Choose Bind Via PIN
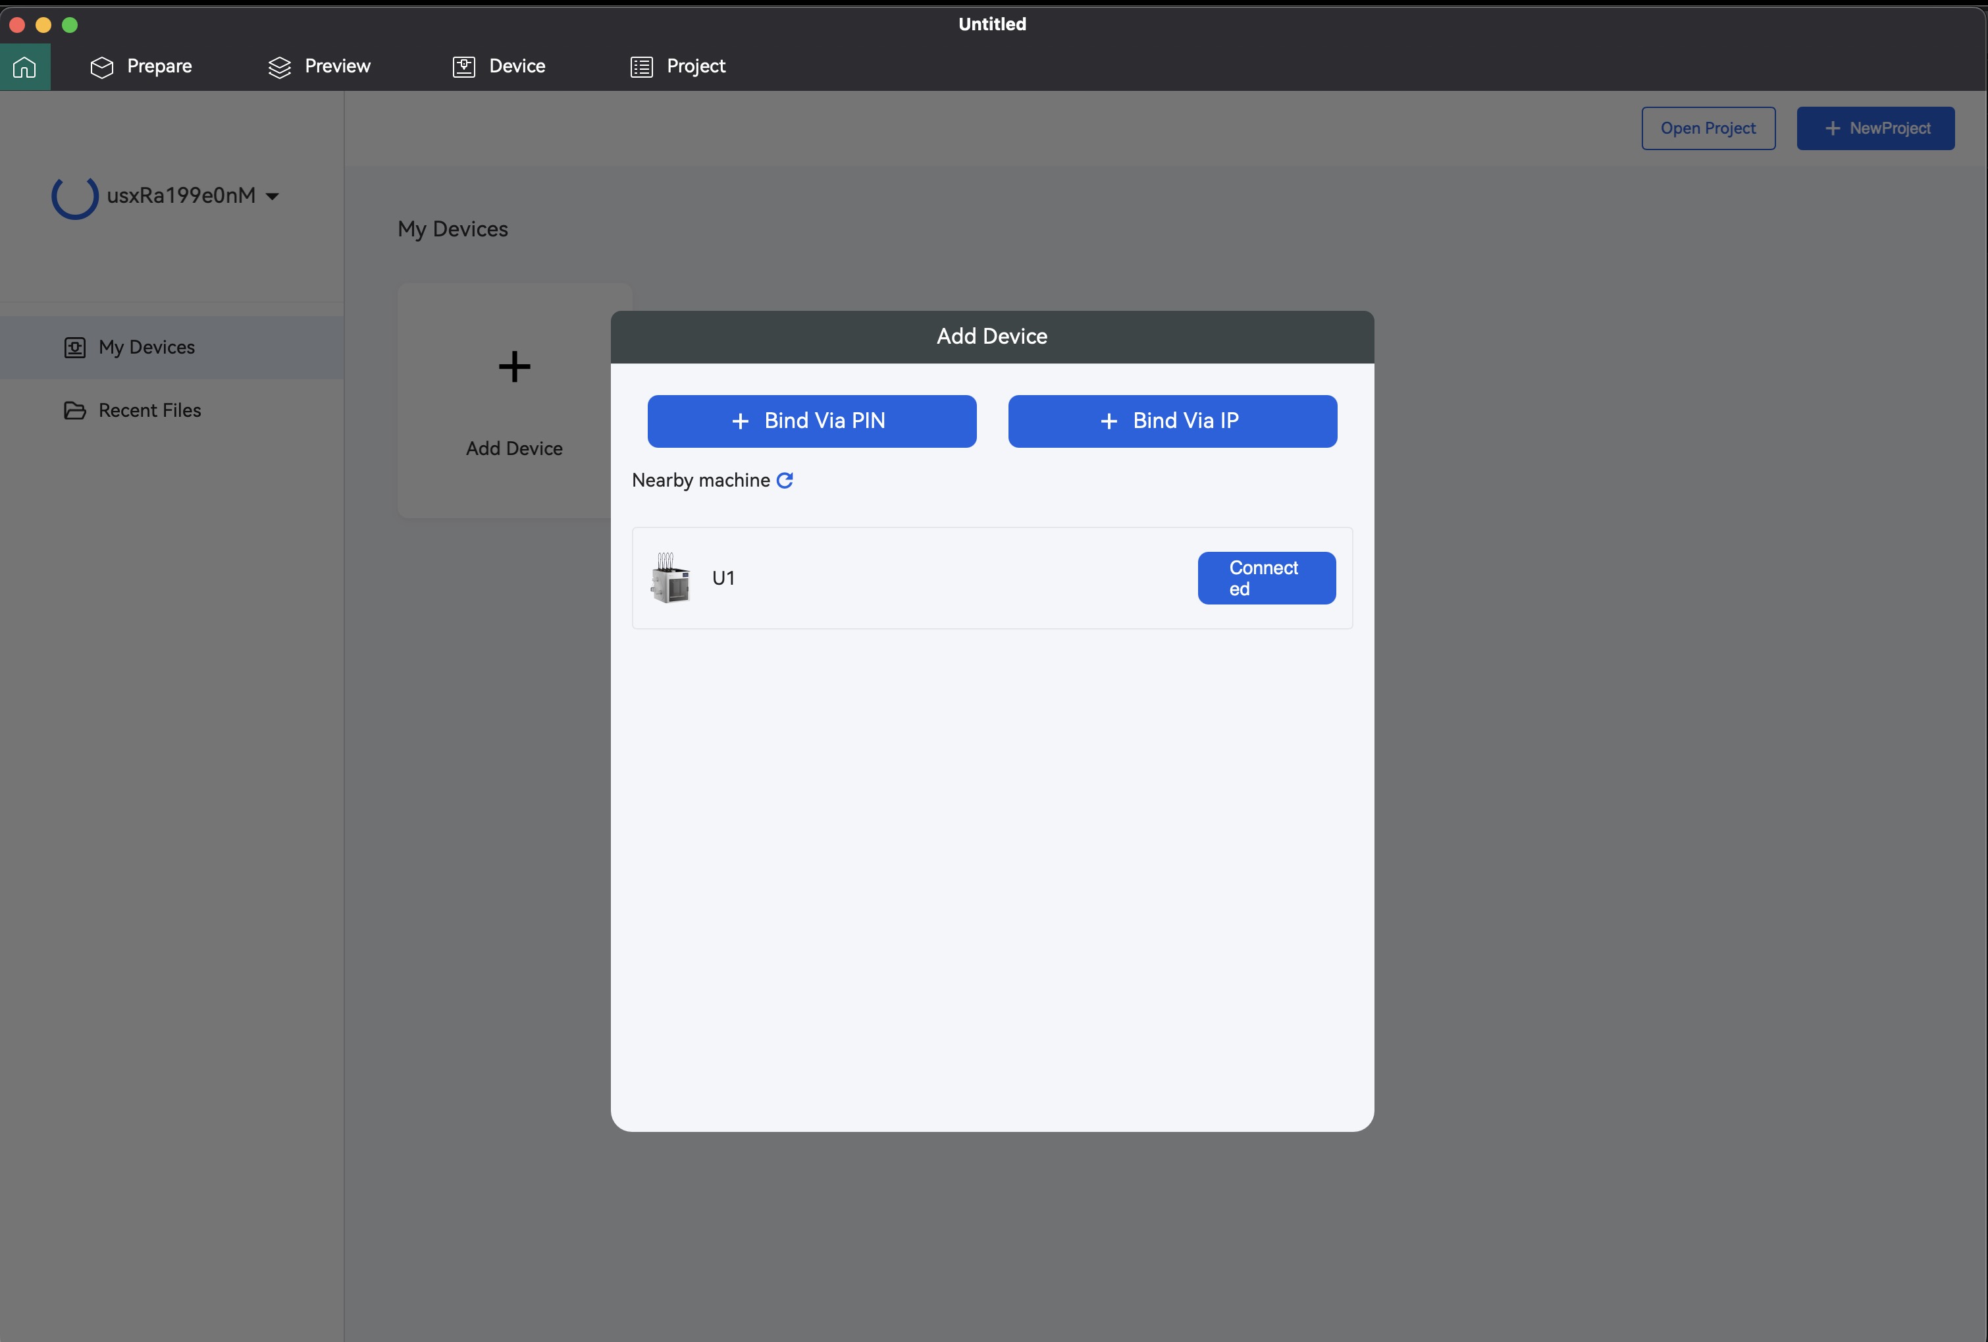 [812, 421]
